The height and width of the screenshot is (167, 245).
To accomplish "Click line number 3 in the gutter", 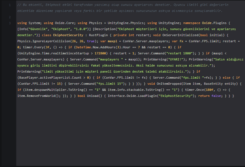I will point(10,23).
